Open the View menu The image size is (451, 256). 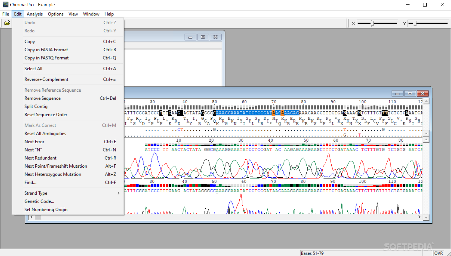pos(73,14)
